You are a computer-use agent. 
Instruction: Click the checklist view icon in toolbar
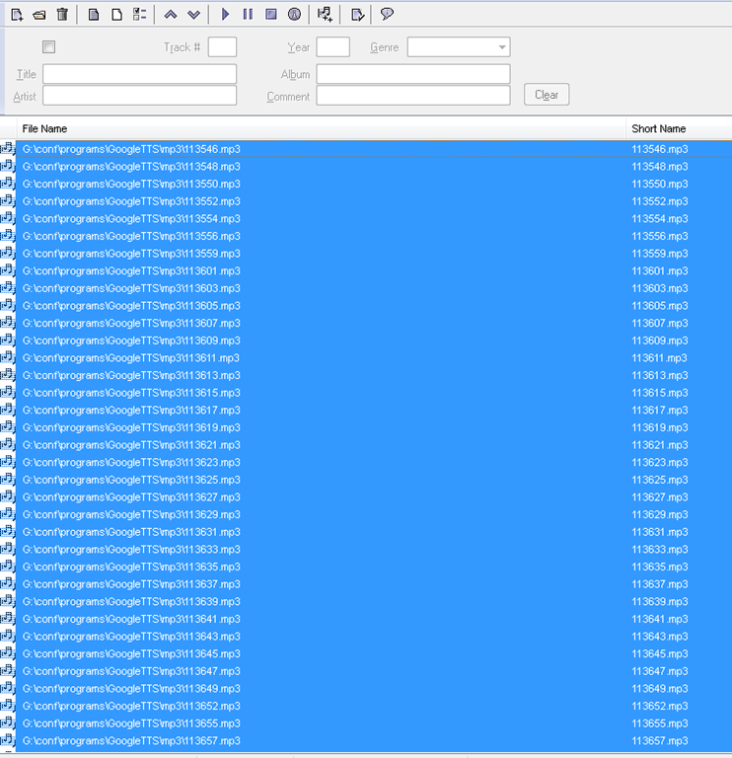click(x=139, y=14)
